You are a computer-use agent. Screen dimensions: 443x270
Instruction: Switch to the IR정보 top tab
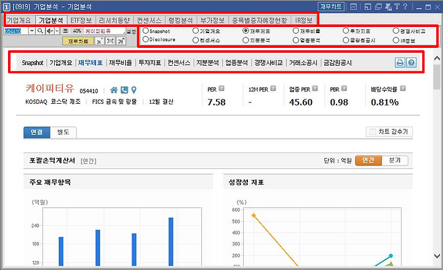[304, 20]
